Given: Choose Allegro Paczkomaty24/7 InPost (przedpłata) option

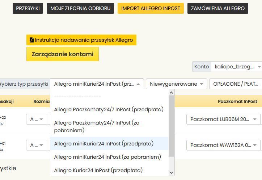Looking at the screenshot, I should [109, 109].
